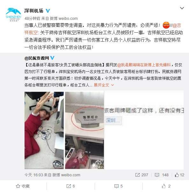This screenshot has width=189, height=192.
Task: Expand full text via 展开全文
Action: click(x=104, y=85)
